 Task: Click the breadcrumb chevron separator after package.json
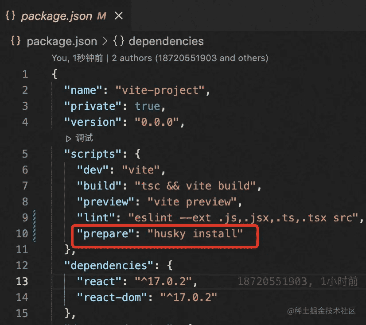(105, 42)
